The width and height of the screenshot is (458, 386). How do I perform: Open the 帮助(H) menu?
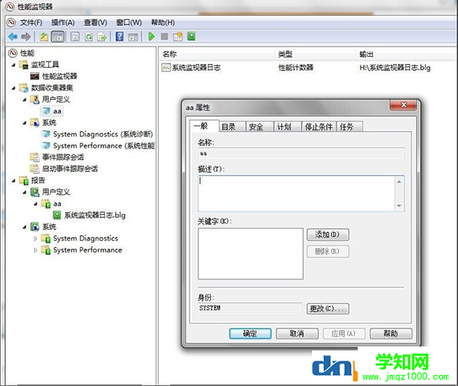point(163,22)
